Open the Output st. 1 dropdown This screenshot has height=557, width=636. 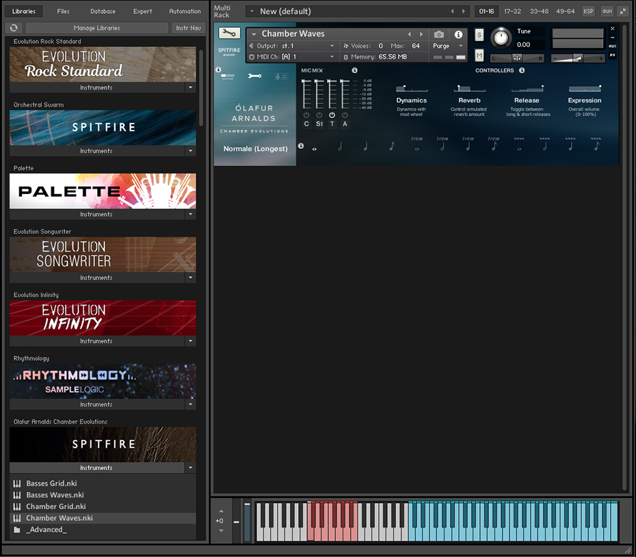click(293, 46)
